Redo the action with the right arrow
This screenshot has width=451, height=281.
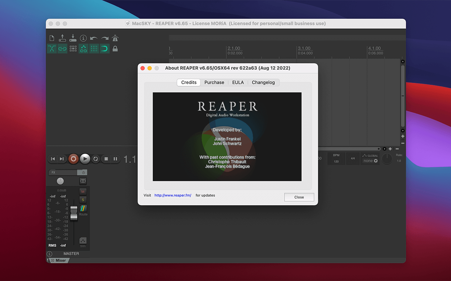(x=104, y=38)
